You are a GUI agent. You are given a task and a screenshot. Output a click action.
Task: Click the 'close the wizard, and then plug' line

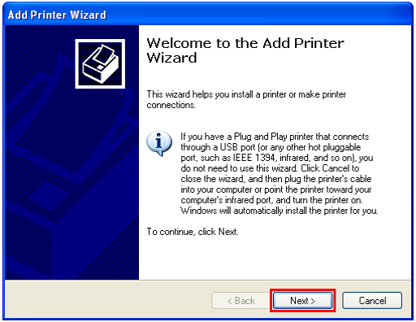click(x=276, y=179)
